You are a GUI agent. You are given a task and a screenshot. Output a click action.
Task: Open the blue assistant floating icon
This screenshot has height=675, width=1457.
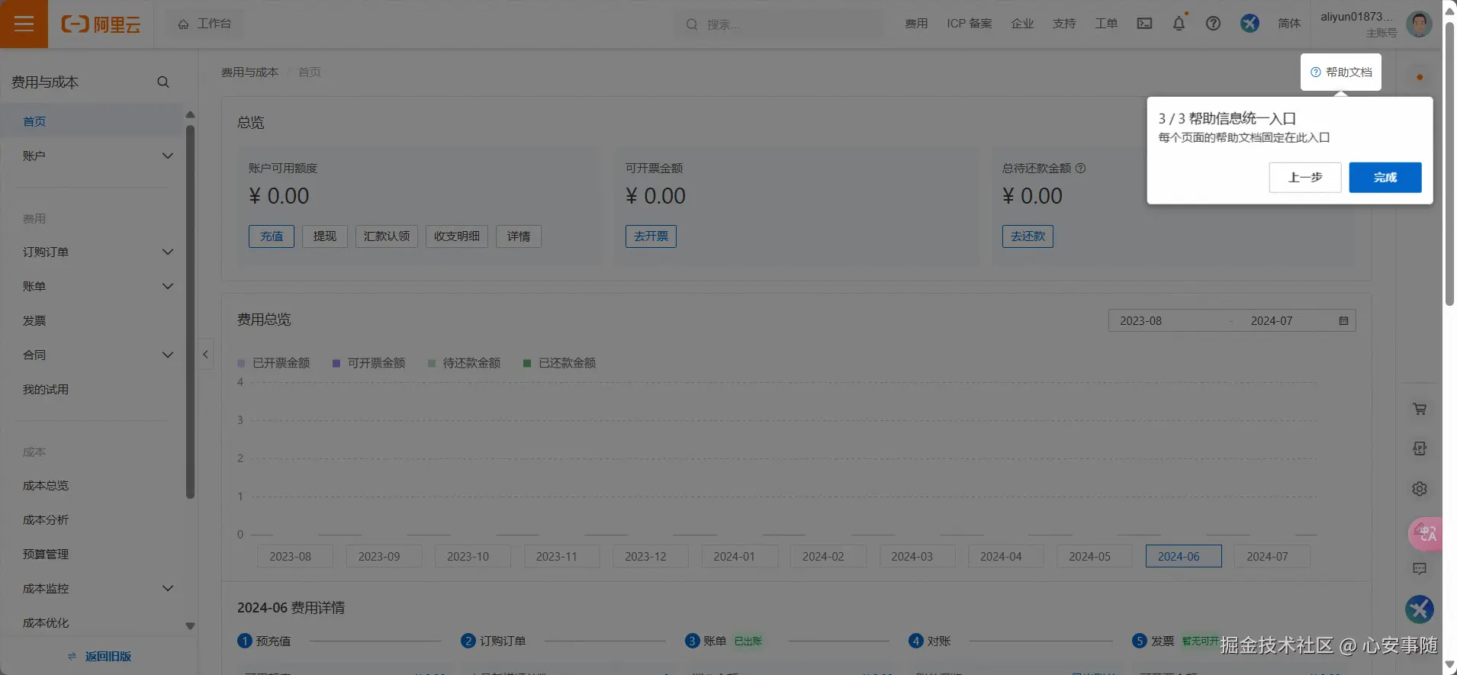1420,609
